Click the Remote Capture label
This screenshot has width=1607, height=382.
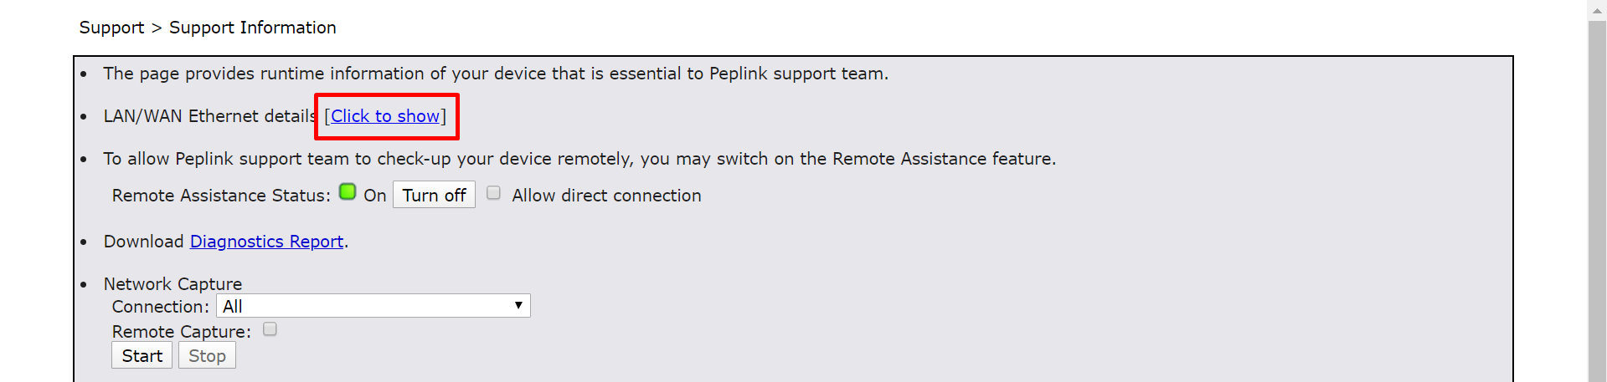(x=182, y=332)
